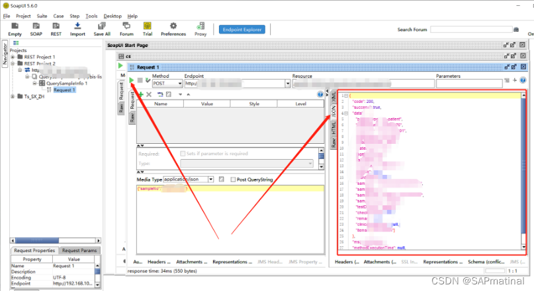This screenshot has height=291, width=534.
Task: Open the Project menu
Action: coord(23,16)
